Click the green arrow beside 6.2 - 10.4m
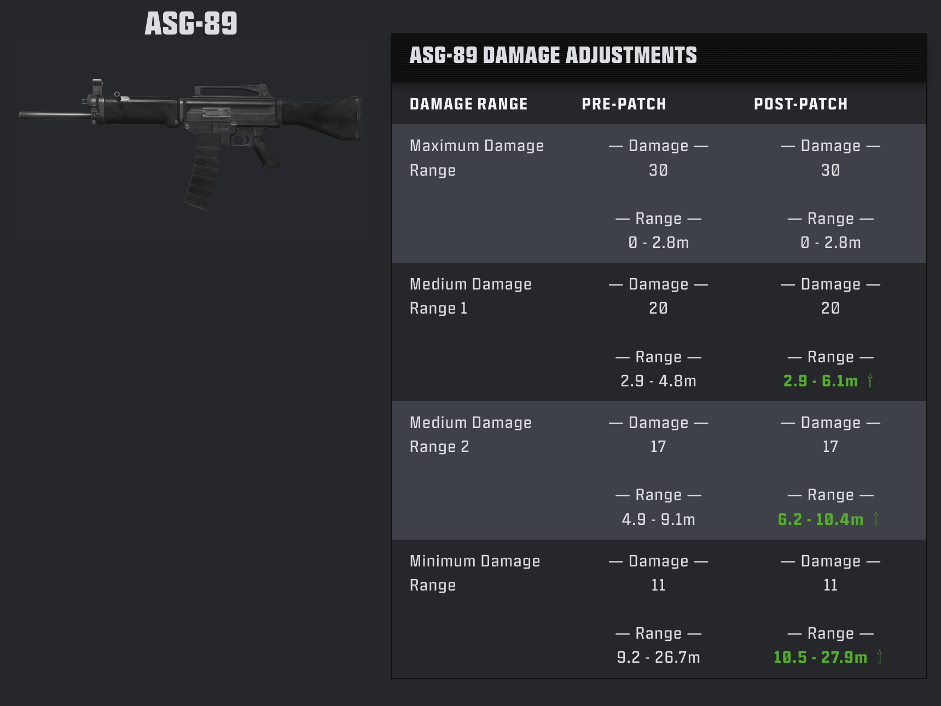The height and width of the screenshot is (706, 941). click(x=876, y=519)
